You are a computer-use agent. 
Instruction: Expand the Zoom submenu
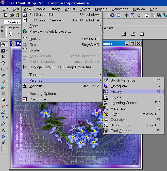tap(62, 26)
